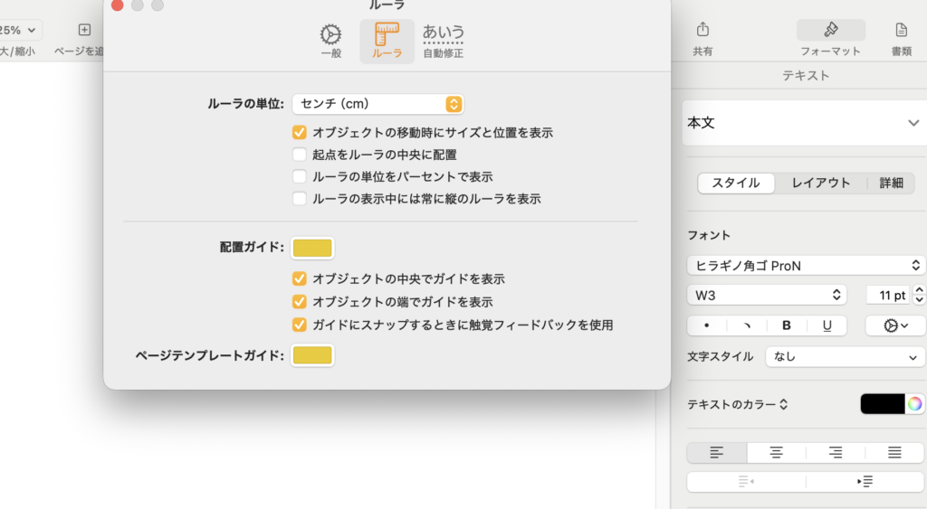The image size is (927, 509).
Task: Open the ルーラの単位 センチ (cm) dropdown
Action: point(377,104)
